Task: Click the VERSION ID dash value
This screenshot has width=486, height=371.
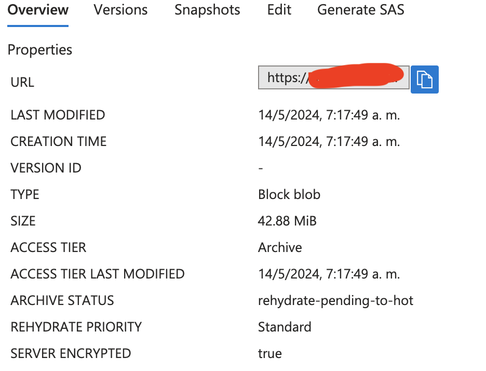Action: (261, 167)
